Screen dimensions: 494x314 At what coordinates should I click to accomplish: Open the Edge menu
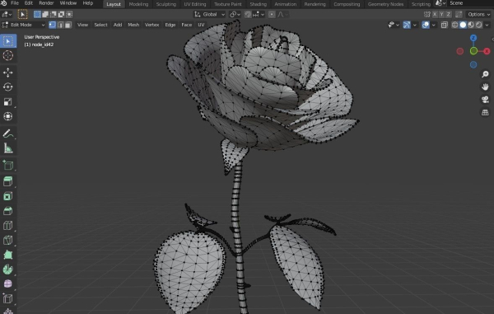pos(170,25)
